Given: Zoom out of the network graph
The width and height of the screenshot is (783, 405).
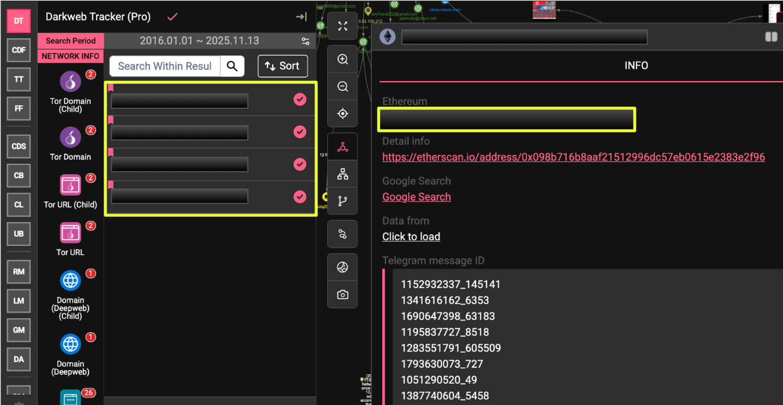Looking at the screenshot, I should (x=342, y=87).
